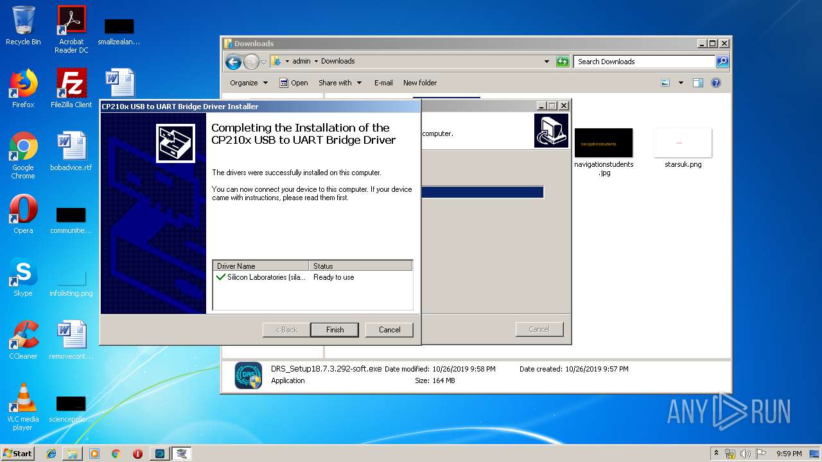Click the CCleaner desktop icon
Image resolution: width=822 pixels, height=462 pixels.
(23, 339)
